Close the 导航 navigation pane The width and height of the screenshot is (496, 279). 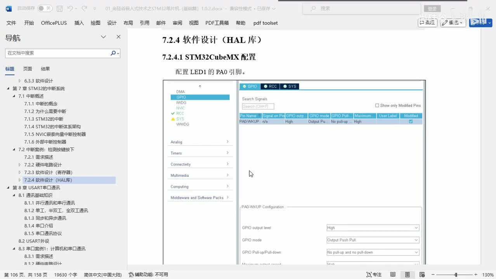tap(118, 37)
